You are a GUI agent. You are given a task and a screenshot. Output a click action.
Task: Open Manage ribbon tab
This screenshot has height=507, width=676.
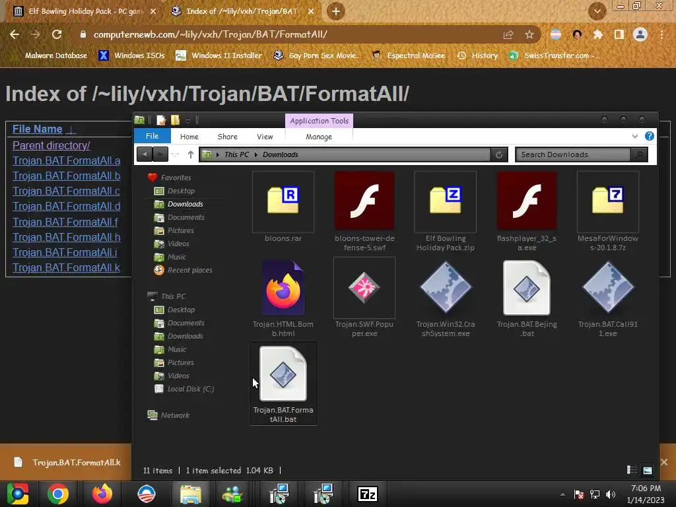[x=319, y=136]
